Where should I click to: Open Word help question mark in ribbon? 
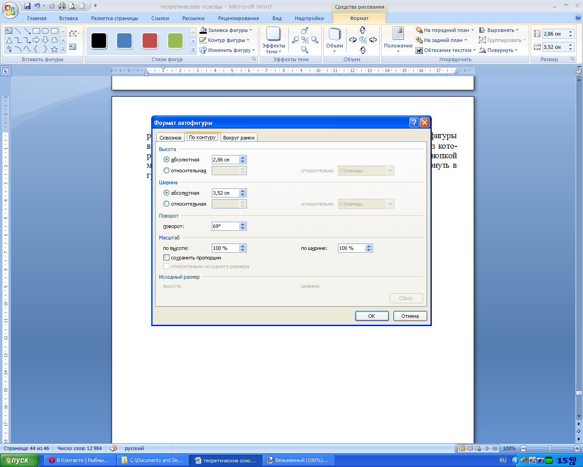tap(578, 18)
